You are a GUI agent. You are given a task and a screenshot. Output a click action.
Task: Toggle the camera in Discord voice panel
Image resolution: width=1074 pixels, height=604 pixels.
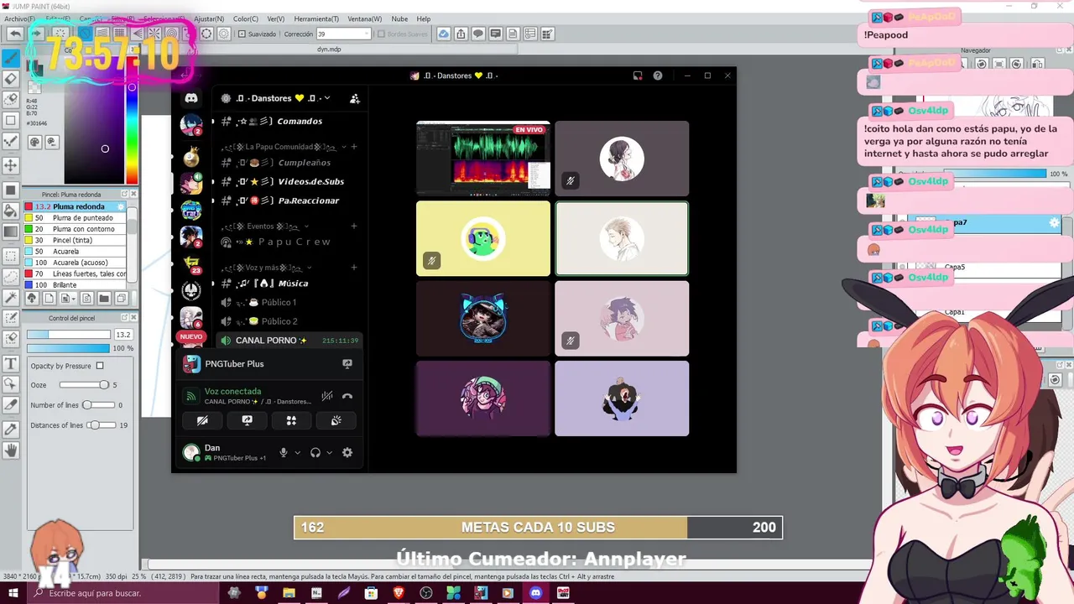[x=202, y=420]
